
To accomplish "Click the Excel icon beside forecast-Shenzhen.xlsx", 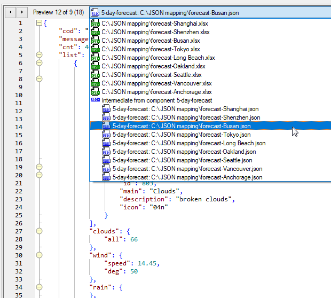I will tap(96, 32).
